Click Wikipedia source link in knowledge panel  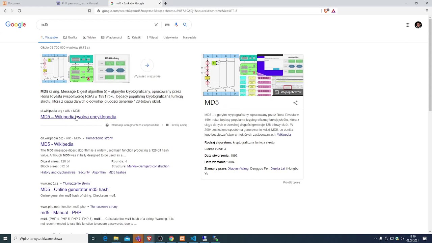pyautogui.click(x=284, y=135)
